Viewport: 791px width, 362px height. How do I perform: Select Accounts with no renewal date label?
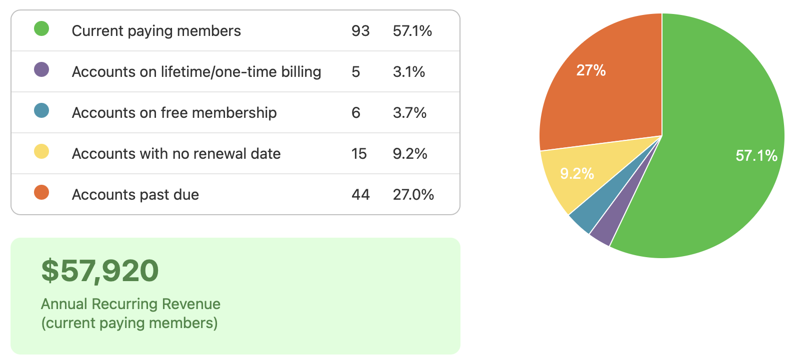176,154
